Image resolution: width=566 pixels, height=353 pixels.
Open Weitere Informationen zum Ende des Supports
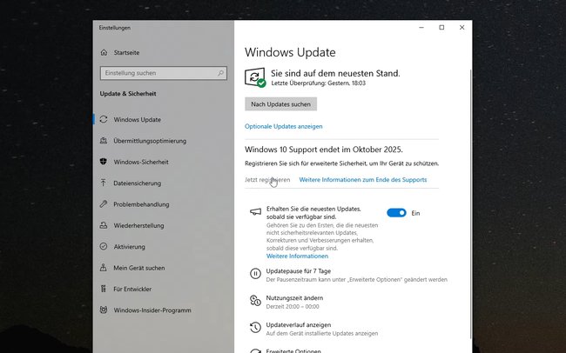[363, 180]
